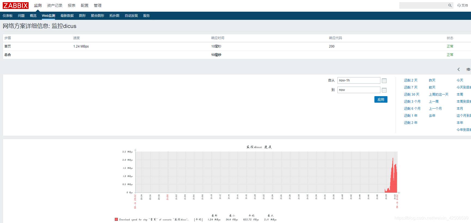Screen dimensions: 471x223
Task: Click 正常 status in the 总合 row
Action: point(450,55)
